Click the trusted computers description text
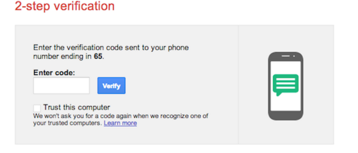Viewport: 358px width, 153px height. [x=121, y=120]
